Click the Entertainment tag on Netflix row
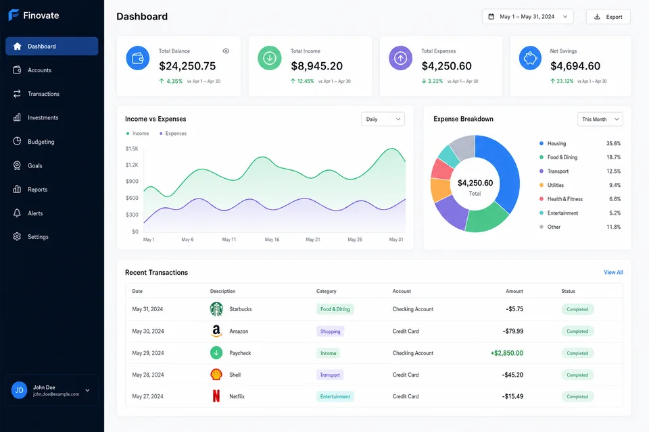This screenshot has height=432, width=649. [335, 396]
